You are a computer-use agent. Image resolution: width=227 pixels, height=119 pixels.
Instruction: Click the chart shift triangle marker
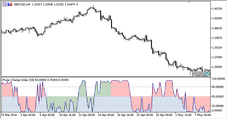point(189,2)
